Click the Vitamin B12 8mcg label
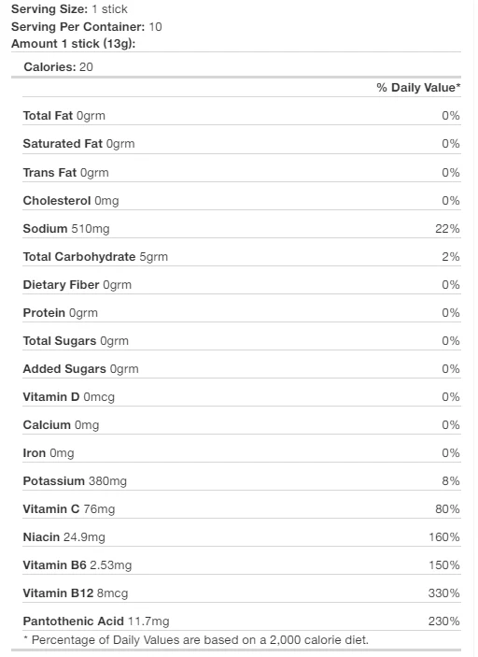 [76, 593]
